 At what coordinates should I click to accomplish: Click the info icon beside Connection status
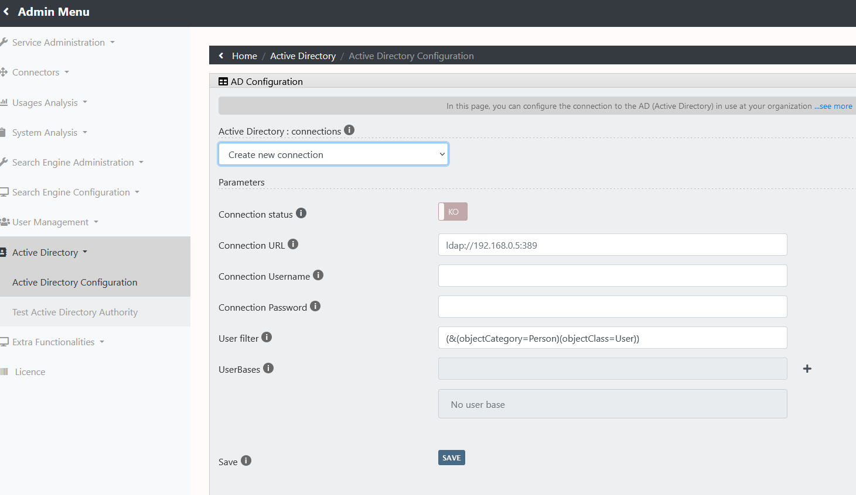[301, 214]
